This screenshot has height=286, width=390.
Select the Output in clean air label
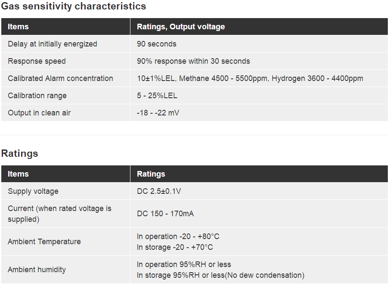click(x=39, y=113)
